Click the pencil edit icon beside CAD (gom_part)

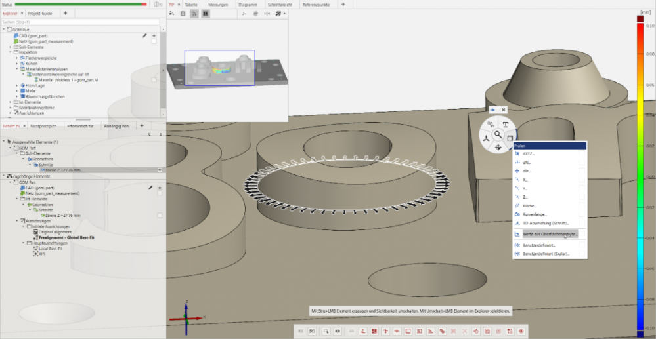(144, 35)
